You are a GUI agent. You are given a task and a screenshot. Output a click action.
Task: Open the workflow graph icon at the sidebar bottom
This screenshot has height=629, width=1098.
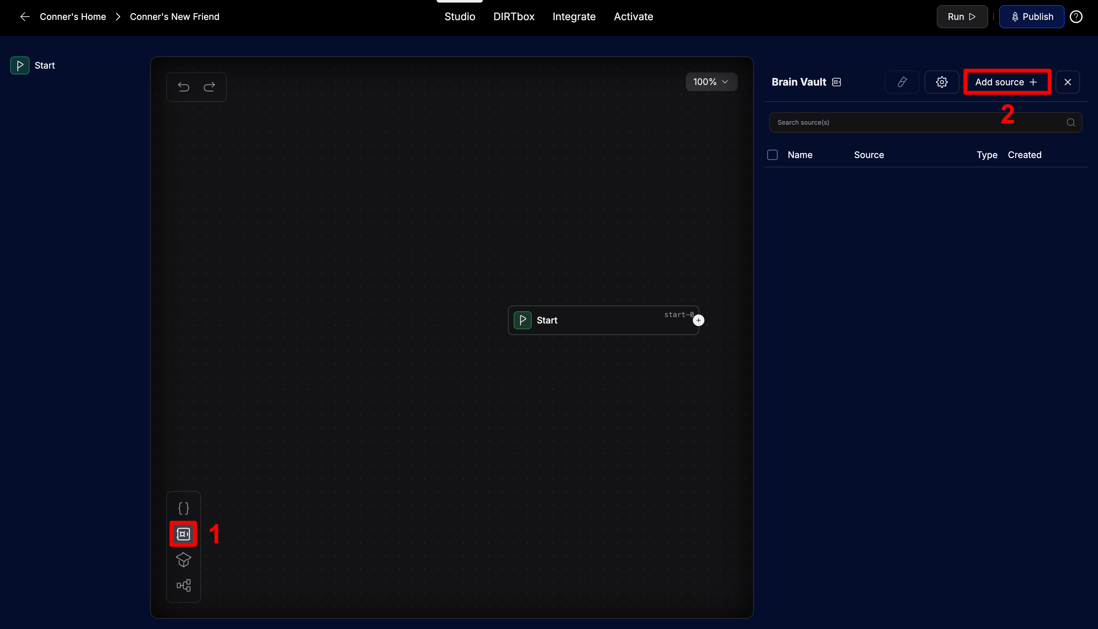pos(183,585)
